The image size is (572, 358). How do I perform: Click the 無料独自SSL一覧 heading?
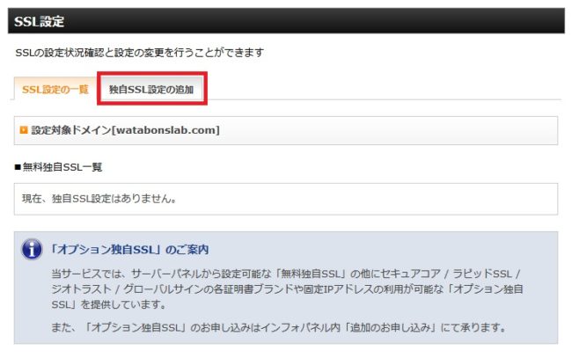click(58, 167)
